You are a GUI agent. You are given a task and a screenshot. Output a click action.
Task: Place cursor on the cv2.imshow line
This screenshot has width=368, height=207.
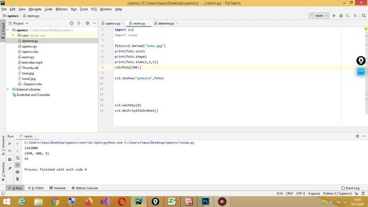(139, 78)
